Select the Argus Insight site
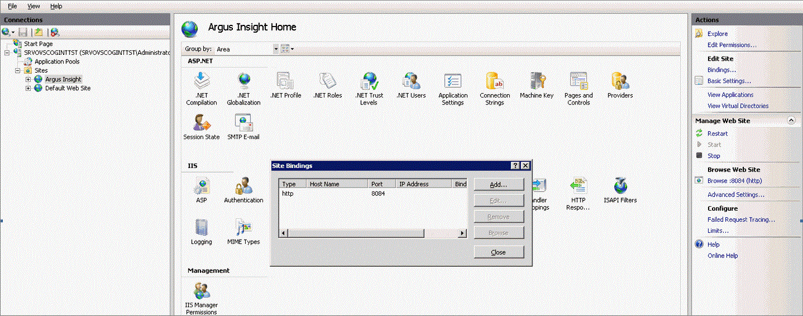 [63, 79]
